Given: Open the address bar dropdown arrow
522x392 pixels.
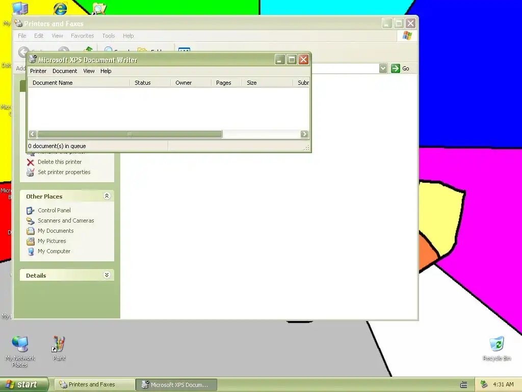Looking at the screenshot, I should point(383,68).
